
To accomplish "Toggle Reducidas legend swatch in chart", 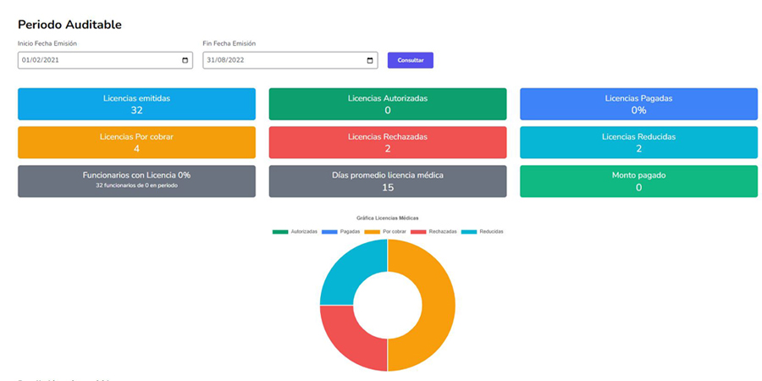I will pos(469,232).
